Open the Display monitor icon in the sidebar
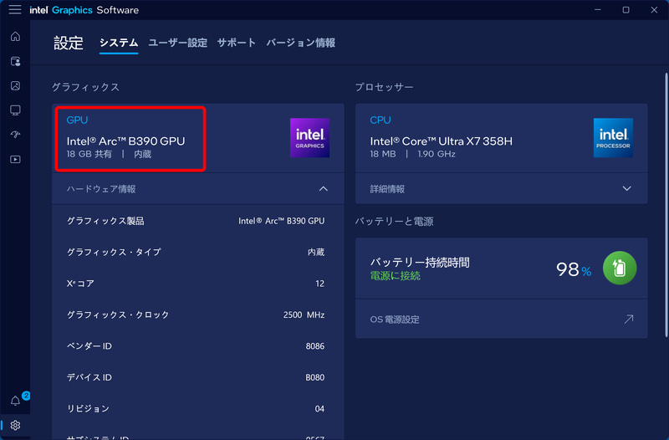Screen dimensions: 669x440 click(15, 110)
